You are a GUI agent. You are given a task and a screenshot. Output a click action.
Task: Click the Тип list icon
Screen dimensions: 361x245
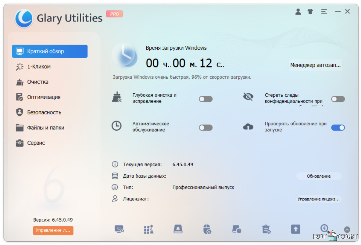coord(115,187)
